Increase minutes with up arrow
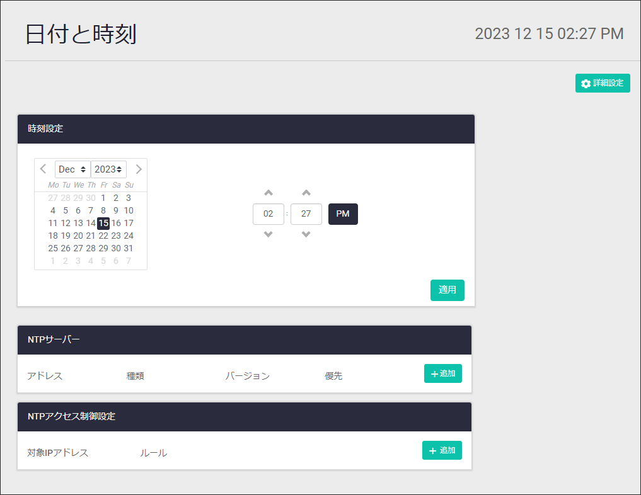This screenshot has width=641, height=495. [306, 193]
